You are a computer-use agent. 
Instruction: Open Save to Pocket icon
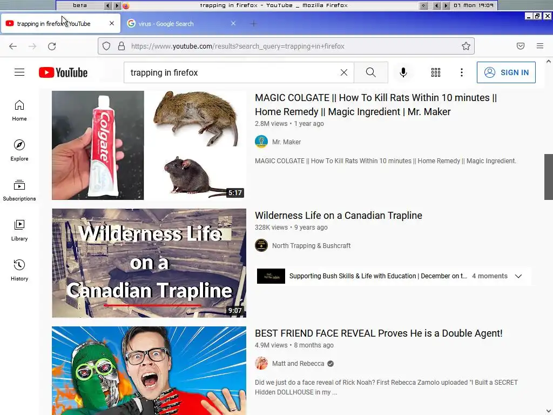pyautogui.click(x=521, y=46)
